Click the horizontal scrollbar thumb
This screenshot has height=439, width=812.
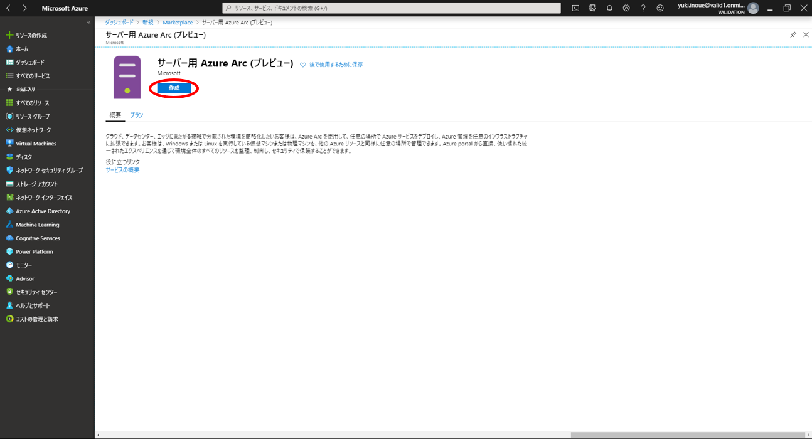click(x=688, y=435)
